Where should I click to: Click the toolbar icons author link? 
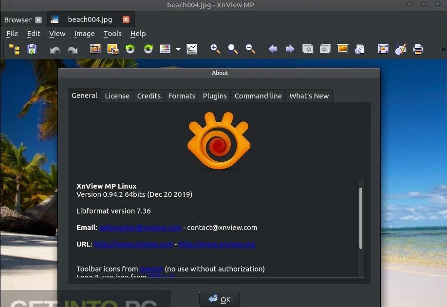(151, 269)
